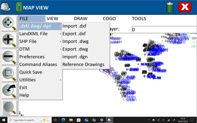
Task: Select Export .dwg option
Action: coord(86,49)
